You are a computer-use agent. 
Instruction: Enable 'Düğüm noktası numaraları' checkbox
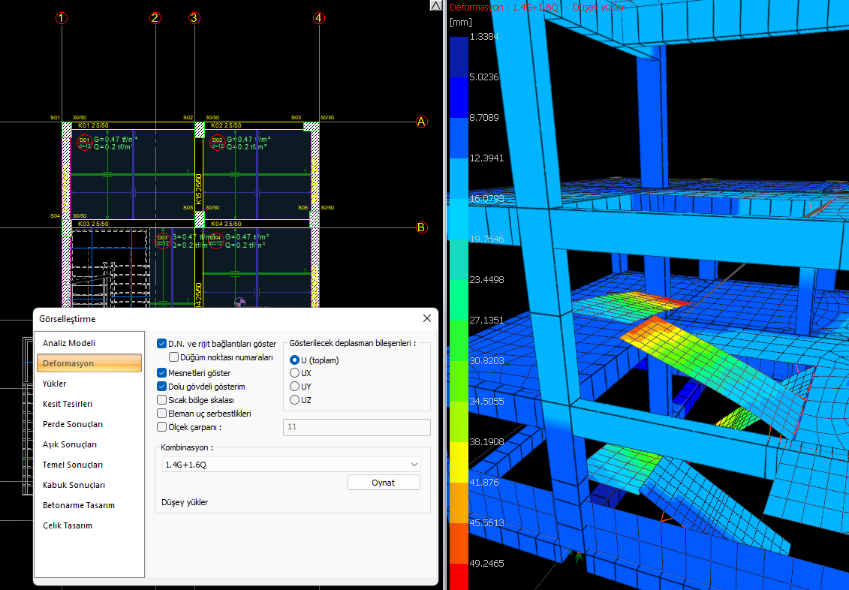point(174,357)
